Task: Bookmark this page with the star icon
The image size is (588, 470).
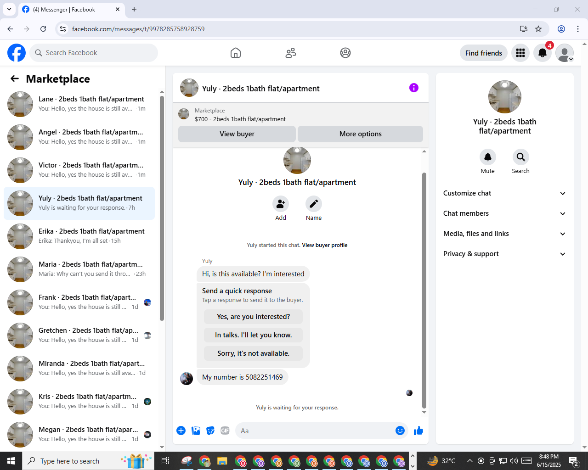Action: (x=538, y=29)
